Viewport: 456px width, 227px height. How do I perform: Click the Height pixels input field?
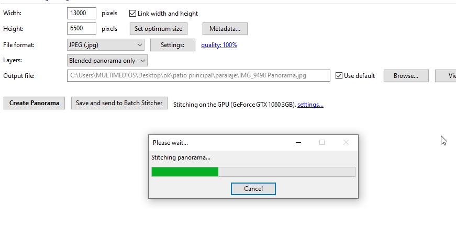[82, 29]
